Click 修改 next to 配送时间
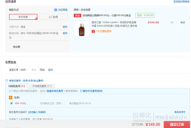Viewport: 191px width, 128px height. pos(65,33)
